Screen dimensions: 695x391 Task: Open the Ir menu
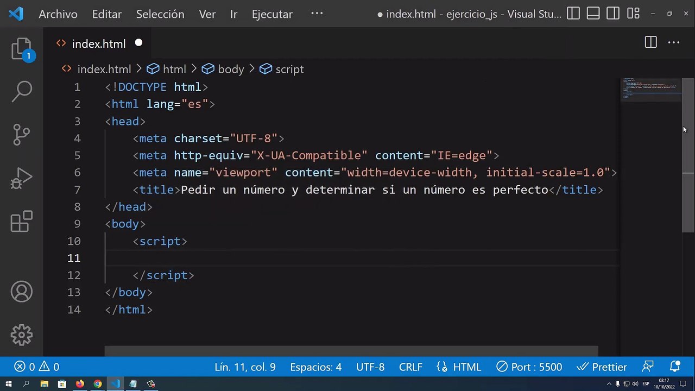[x=233, y=14]
